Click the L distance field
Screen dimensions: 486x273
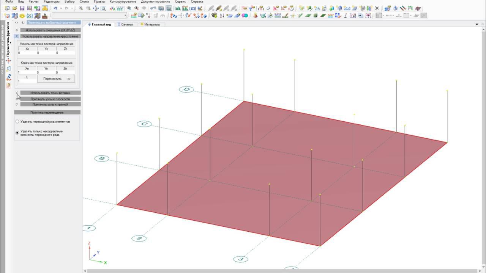point(27,81)
